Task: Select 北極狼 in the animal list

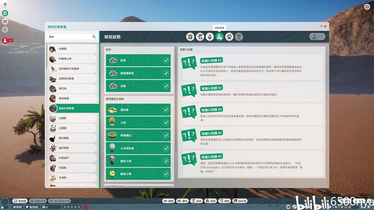Action: (x=73, y=128)
